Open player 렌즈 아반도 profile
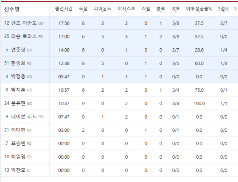The width and height of the screenshot is (238, 182). pyautogui.click(x=24, y=23)
